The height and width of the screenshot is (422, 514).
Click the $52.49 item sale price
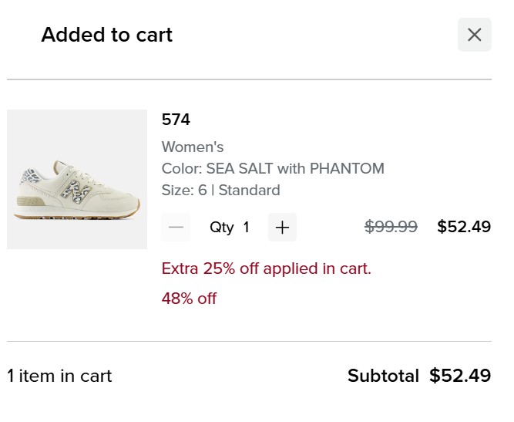464,226
